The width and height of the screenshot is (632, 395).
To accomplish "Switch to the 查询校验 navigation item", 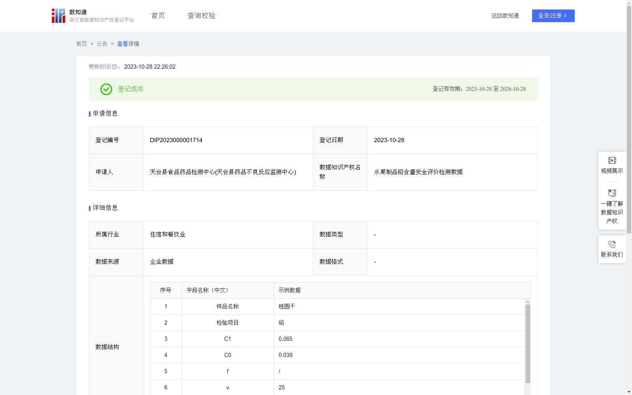I will 201,15.
